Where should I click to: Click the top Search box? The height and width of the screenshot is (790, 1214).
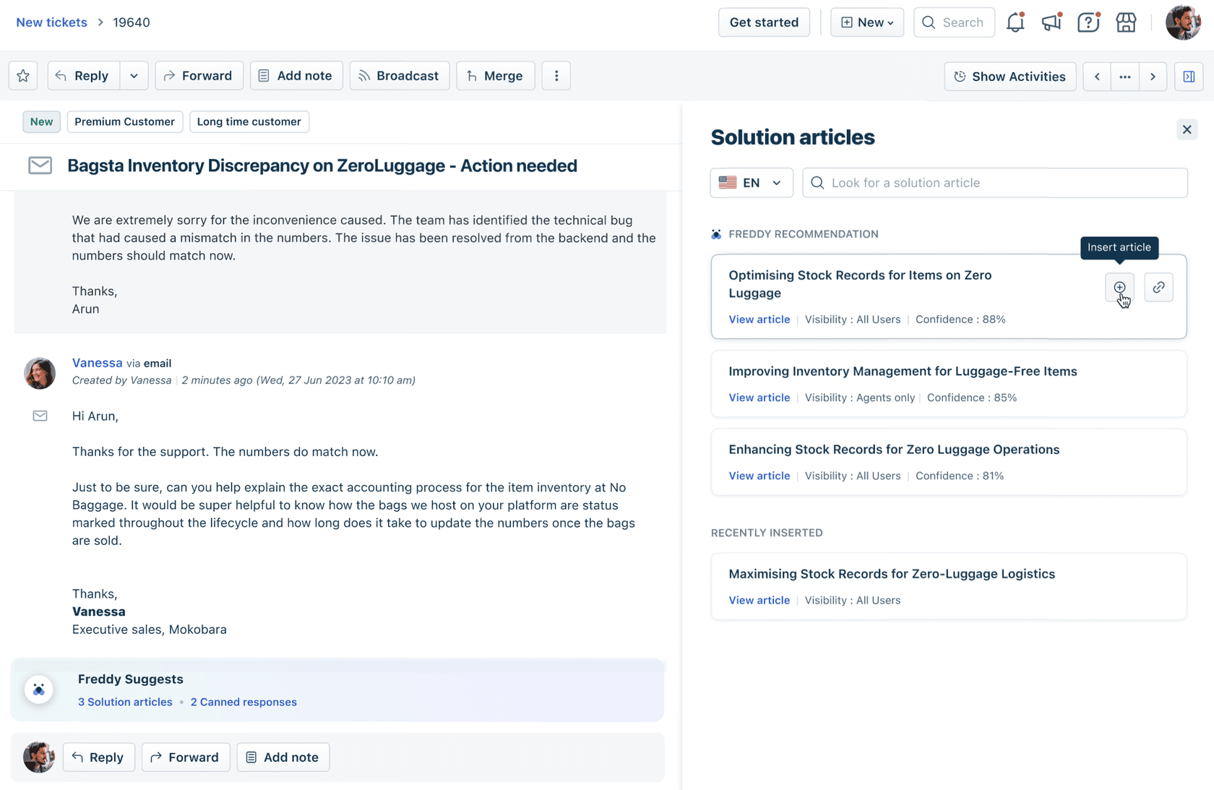954,22
